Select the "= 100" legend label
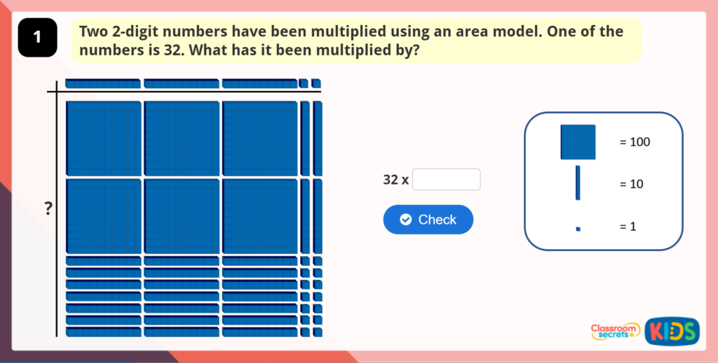The height and width of the screenshot is (363, 718). [635, 142]
